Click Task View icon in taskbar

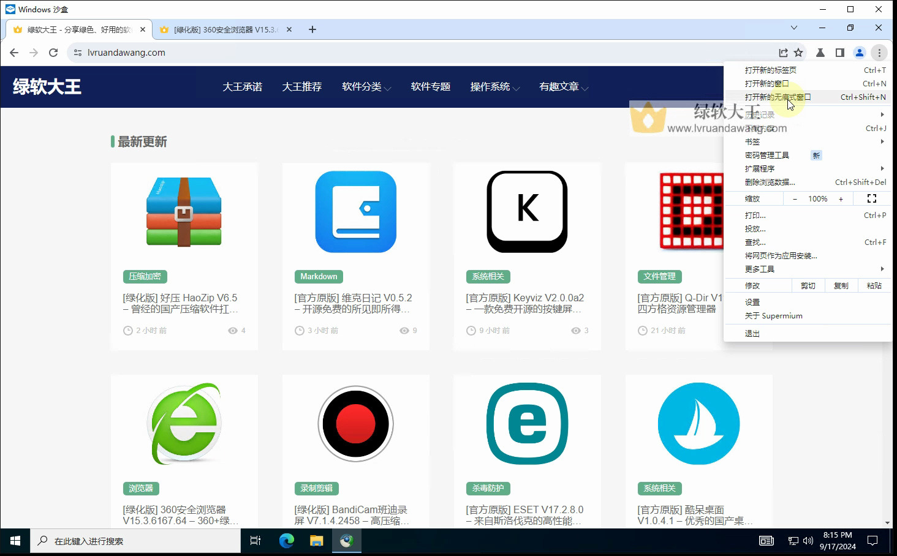point(255,541)
